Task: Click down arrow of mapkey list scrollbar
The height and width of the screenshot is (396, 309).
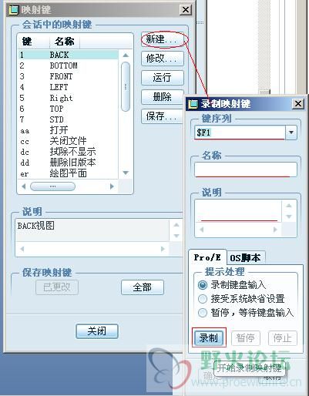Action: click(x=126, y=173)
